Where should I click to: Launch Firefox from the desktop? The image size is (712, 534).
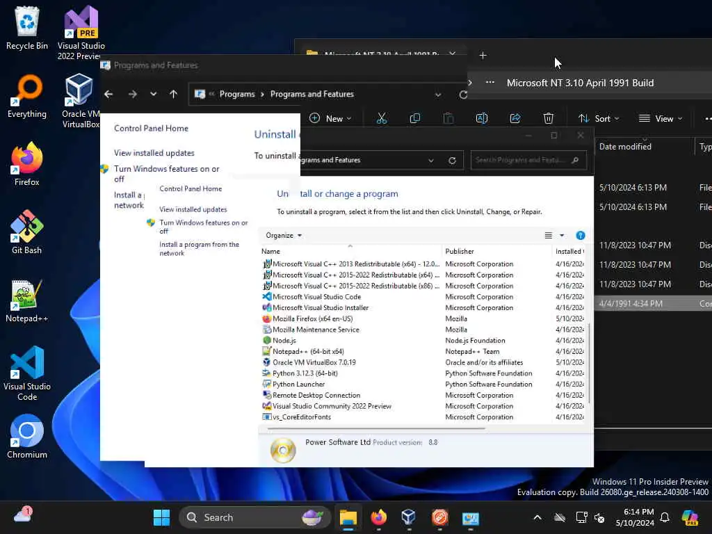(27, 164)
